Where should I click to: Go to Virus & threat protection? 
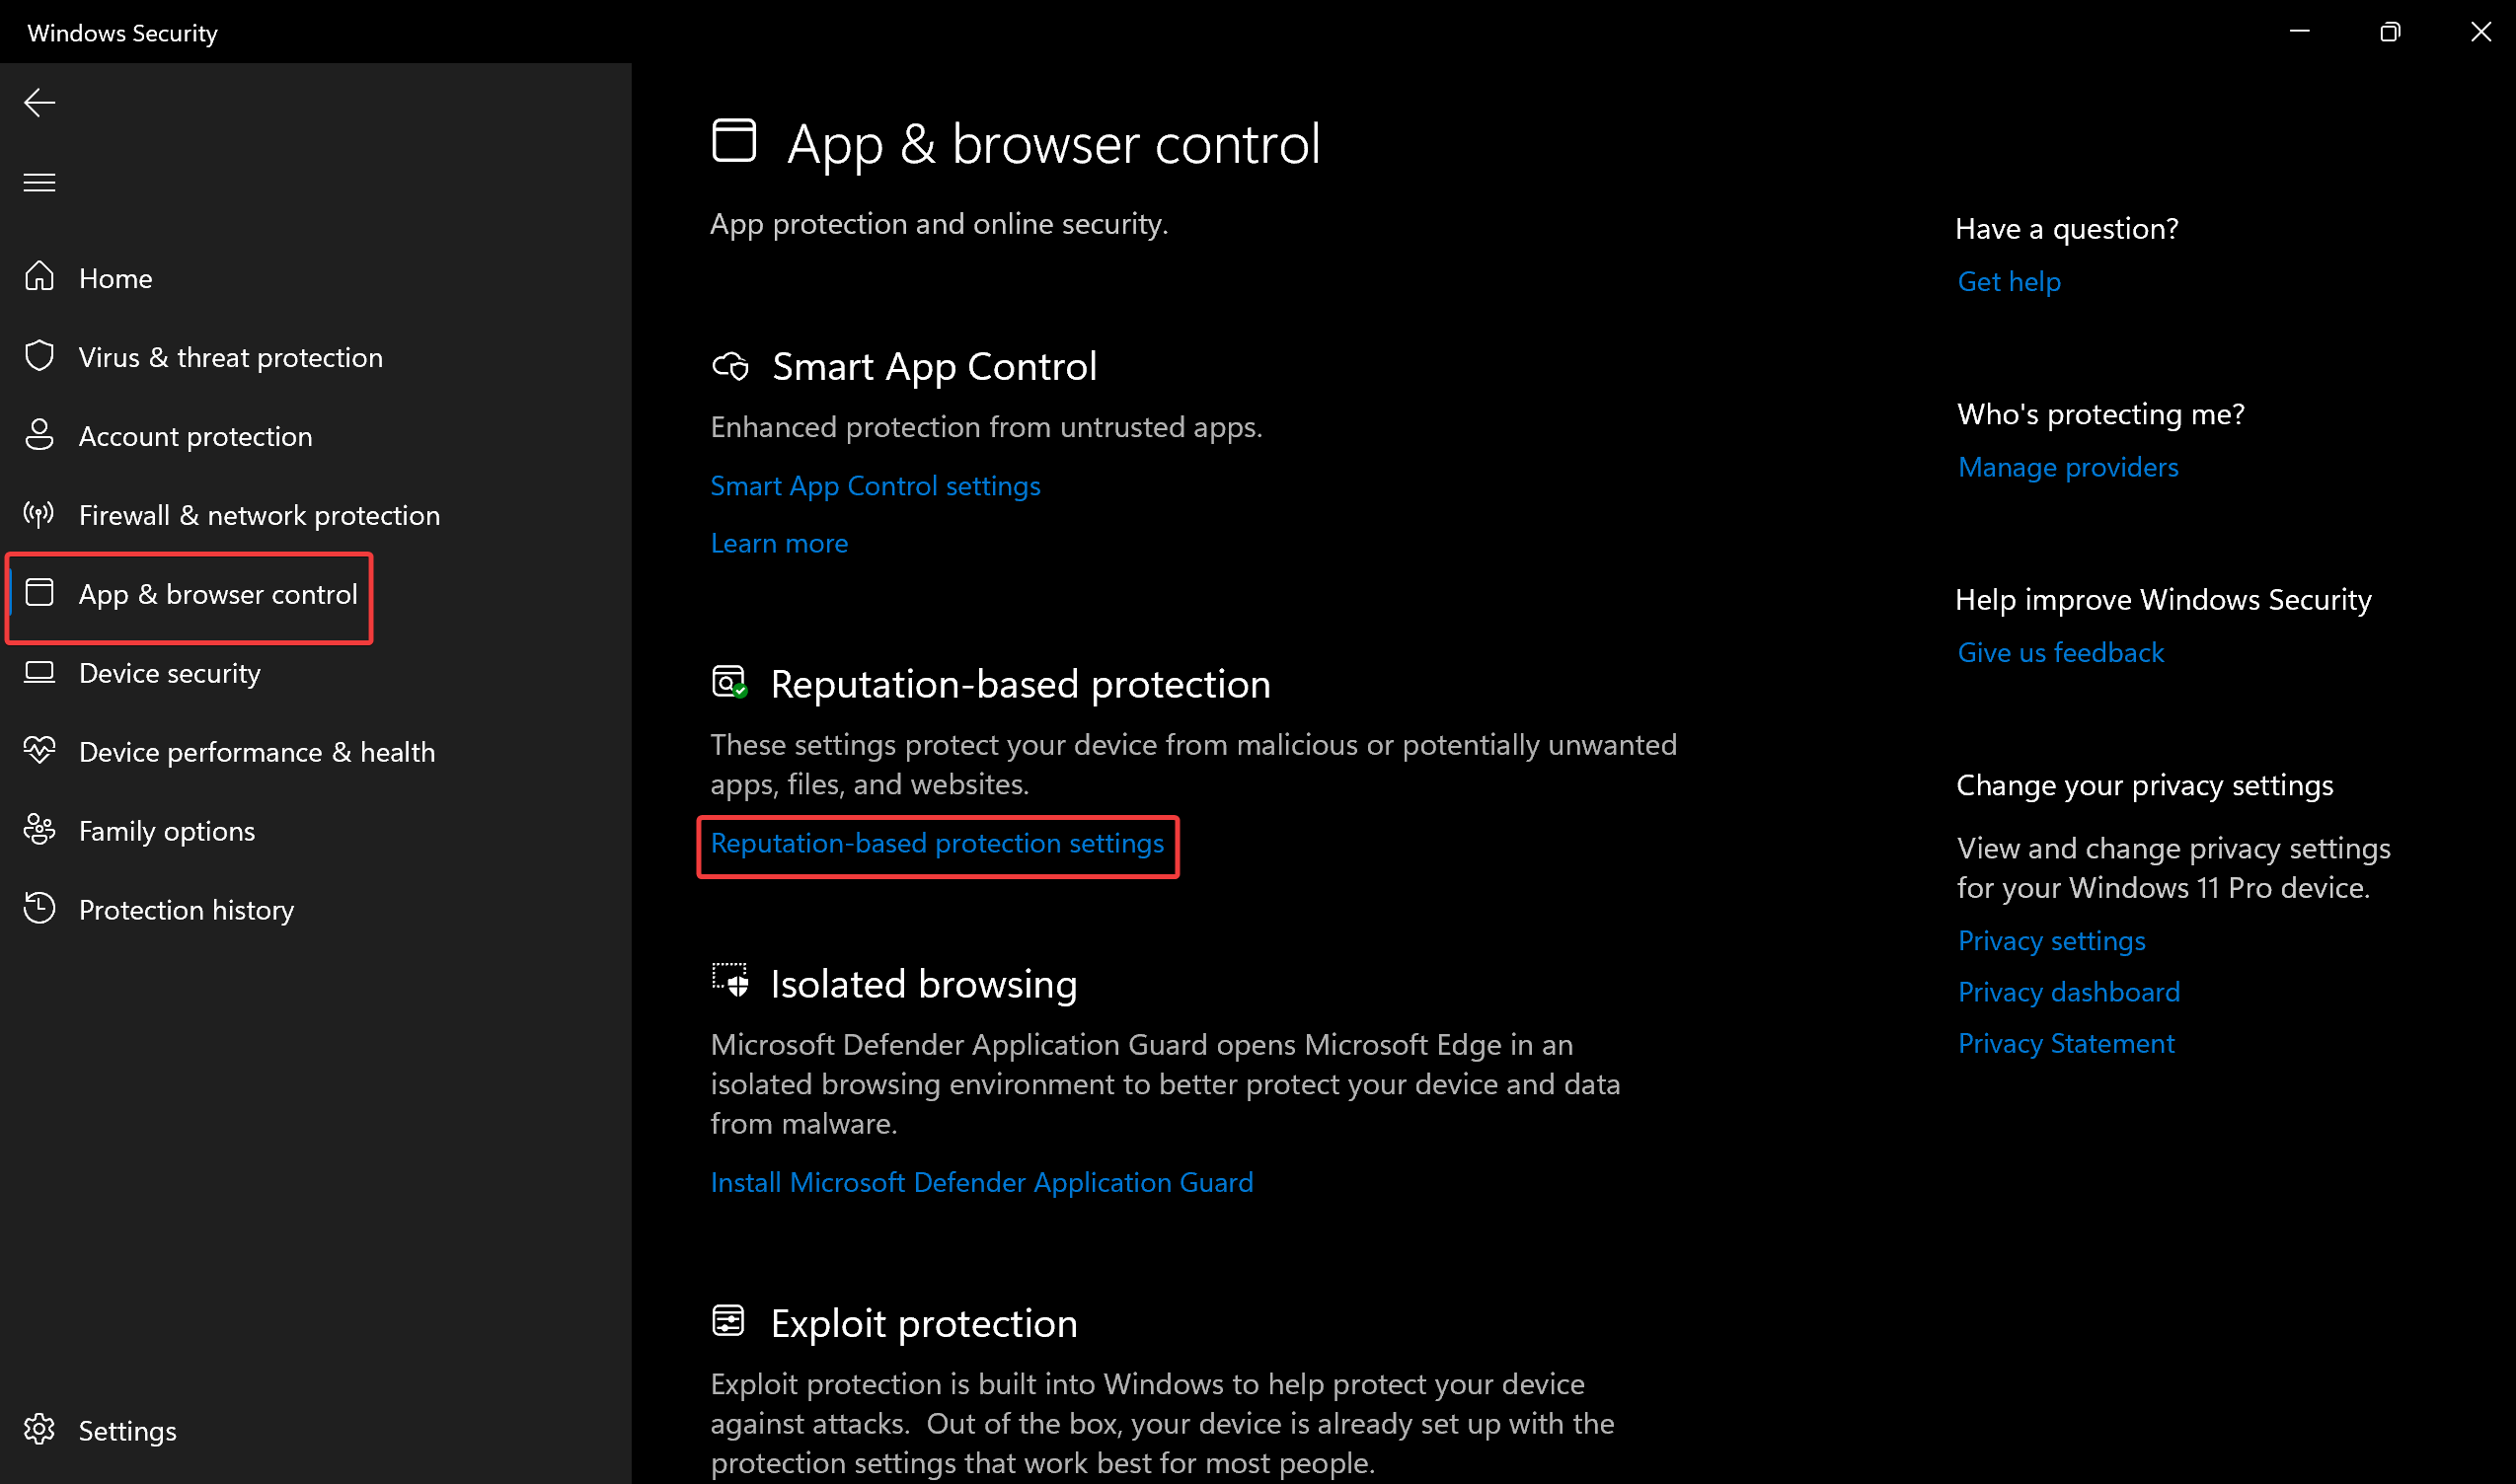click(x=230, y=357)
